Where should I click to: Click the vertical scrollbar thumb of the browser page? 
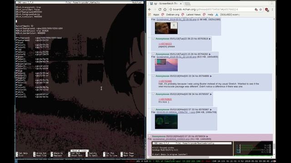coord(274,146)
